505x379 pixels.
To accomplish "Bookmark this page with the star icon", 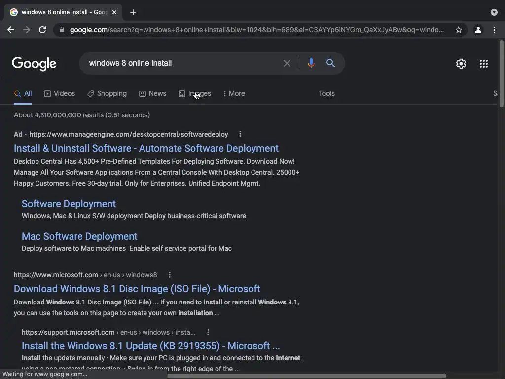I will point(458,30).
